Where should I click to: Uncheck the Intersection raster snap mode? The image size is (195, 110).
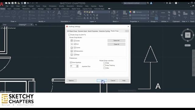coord(75,51)
